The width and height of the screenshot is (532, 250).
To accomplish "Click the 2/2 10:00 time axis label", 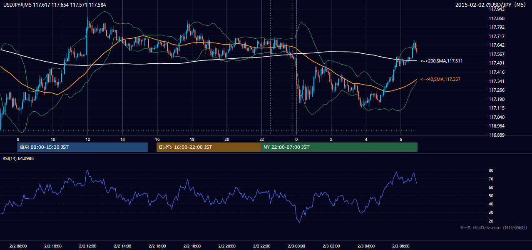I will point(53,246).
